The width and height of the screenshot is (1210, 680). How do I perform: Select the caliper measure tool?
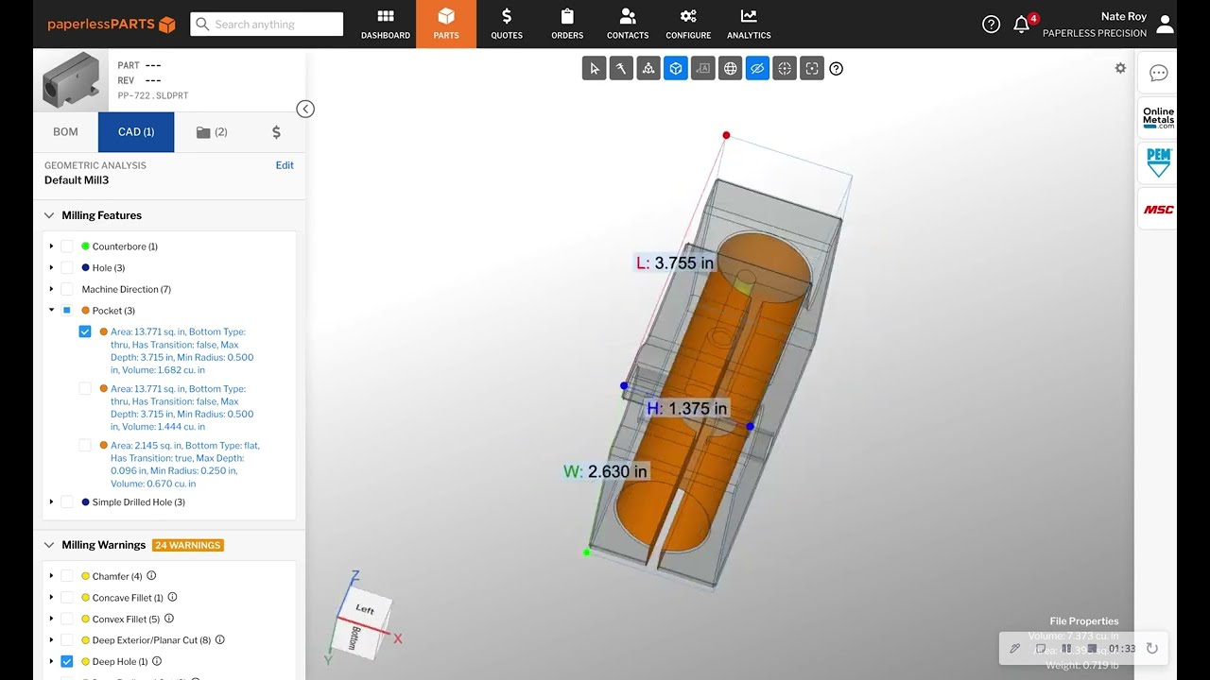tap(621, 68)
